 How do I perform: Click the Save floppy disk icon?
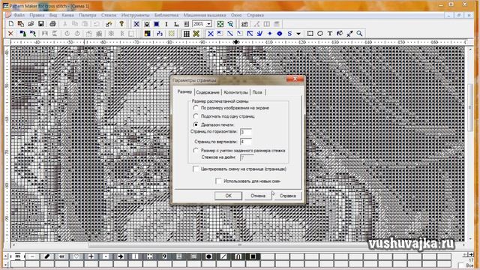pos(40,24)
